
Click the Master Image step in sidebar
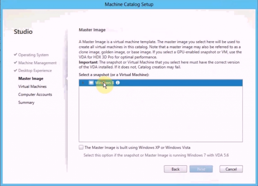click(x=31, y=79)
